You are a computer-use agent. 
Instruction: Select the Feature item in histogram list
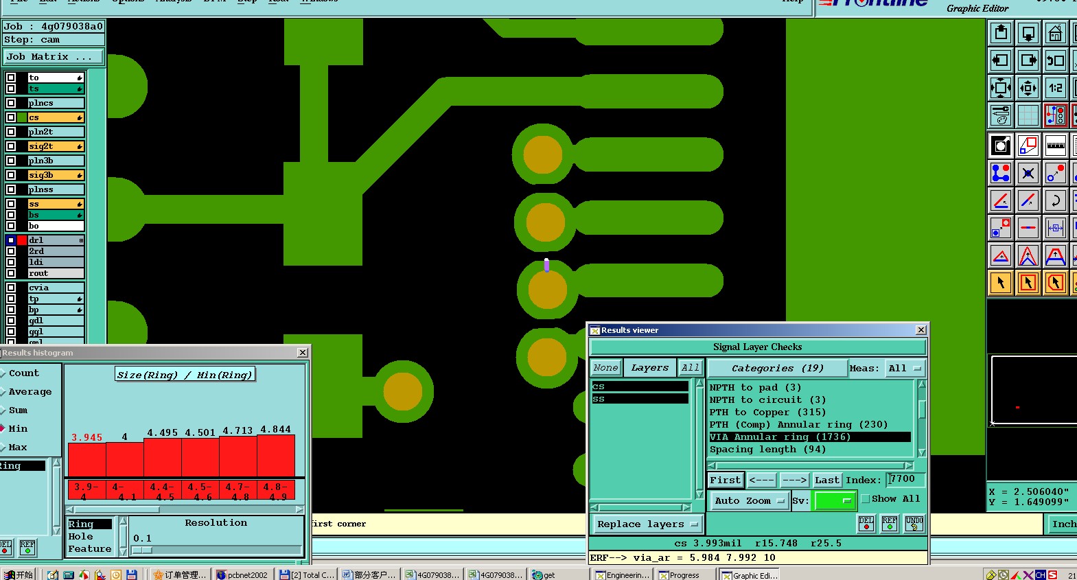89,549
